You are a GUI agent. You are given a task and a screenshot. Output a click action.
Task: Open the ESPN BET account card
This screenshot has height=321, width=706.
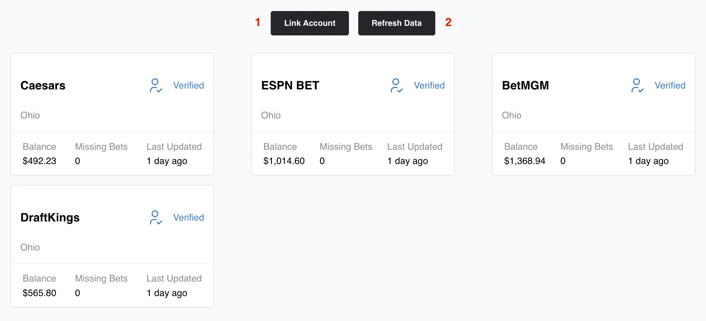click(x=353, y=114)
